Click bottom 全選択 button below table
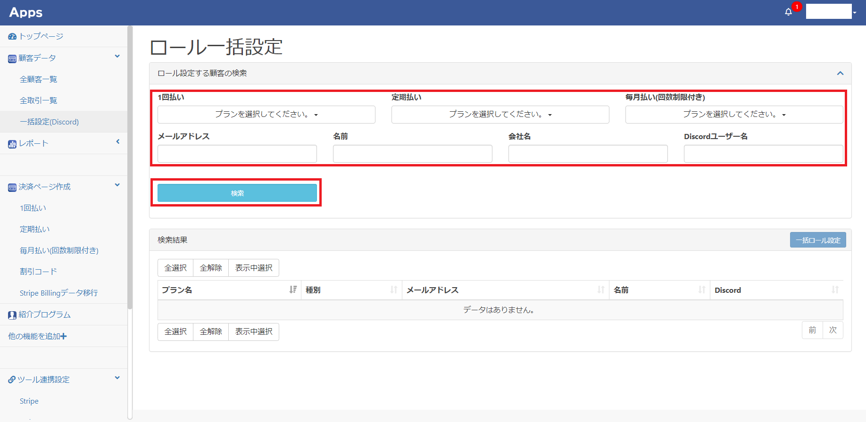This screenshot has height=422, width=866. (175, 331)
